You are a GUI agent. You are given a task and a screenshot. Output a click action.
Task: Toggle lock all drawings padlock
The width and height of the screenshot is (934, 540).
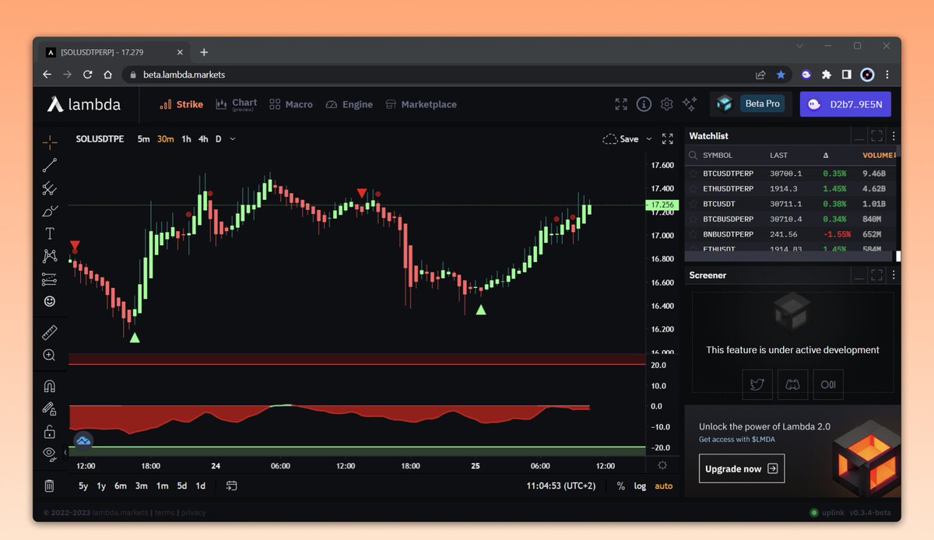50,431
